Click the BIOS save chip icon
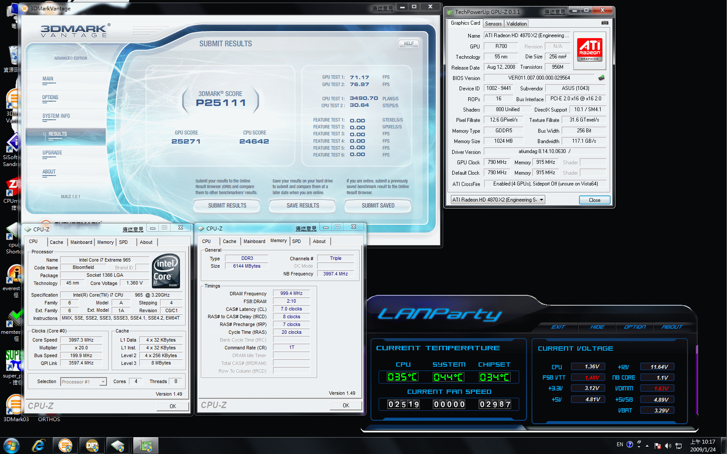This screenshot has width=727, height=454. click(601, 78)
